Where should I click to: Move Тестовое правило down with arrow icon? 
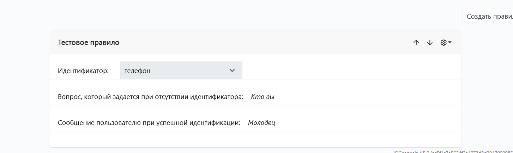click(x=430, y=42)
